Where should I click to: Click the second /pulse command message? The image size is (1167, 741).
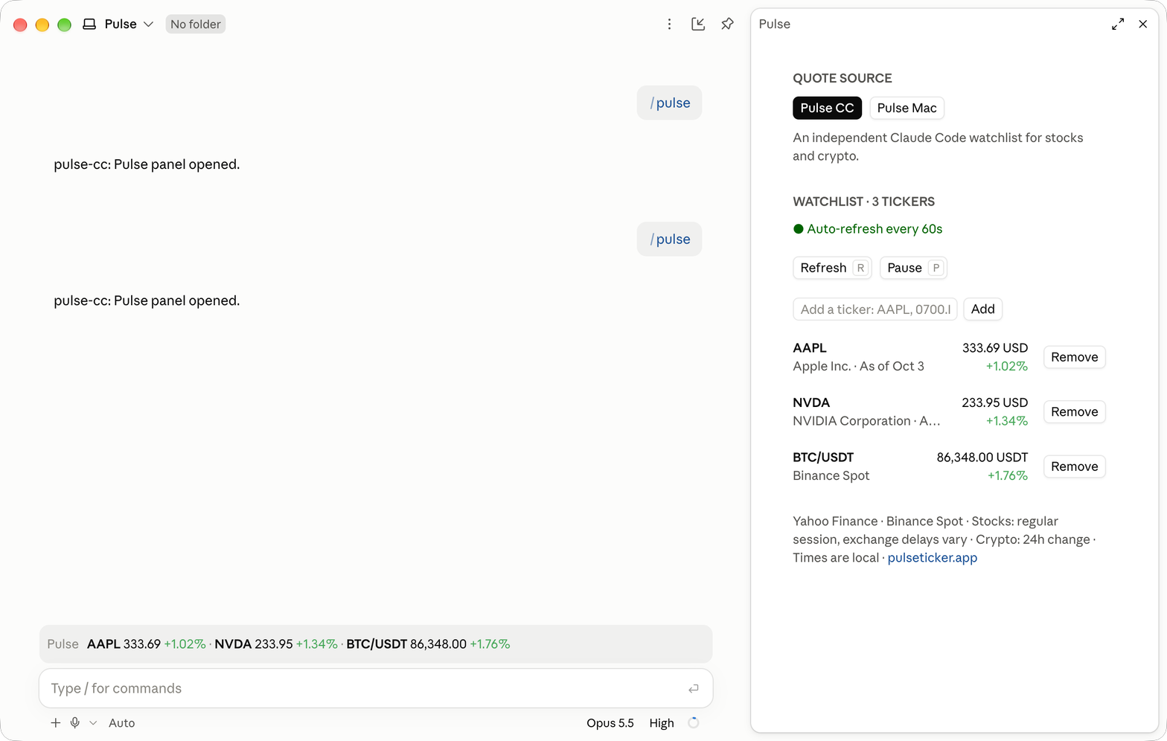point(669,239)
